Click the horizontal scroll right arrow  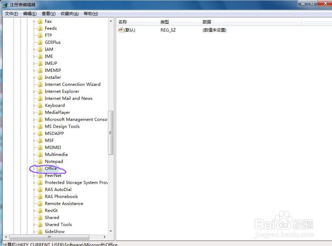coord(104,237)
